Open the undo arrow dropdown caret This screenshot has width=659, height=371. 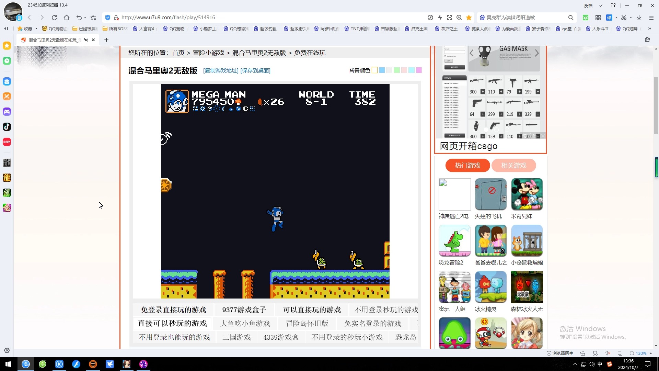85,18
